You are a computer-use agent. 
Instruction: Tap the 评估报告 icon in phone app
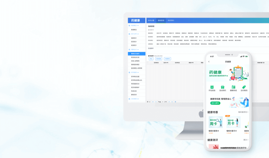click(x=212, y=87)
